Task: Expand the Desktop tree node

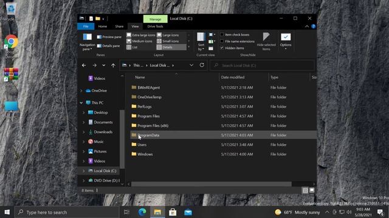Action: 84,113
